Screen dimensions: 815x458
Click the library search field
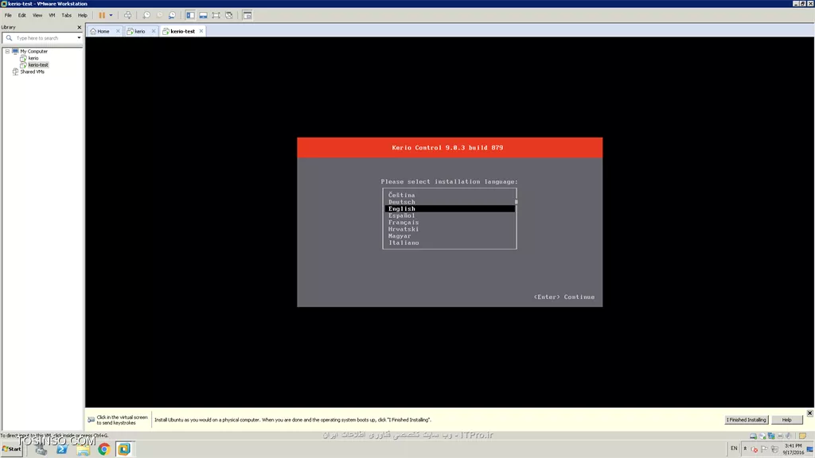pyautogui.click(x=43, y=38)
